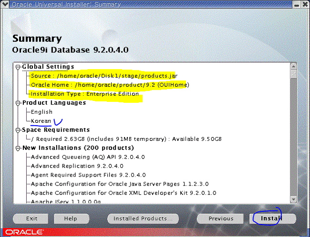Screen dimensions: 310x237
Task: Select Advanced Replication 9.2.0.4.0 row
Action: pos(77,166)
